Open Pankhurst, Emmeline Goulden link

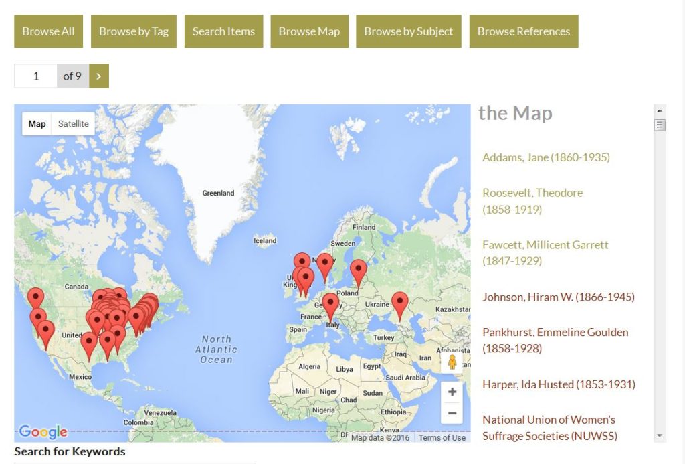click(x=555, y=332)
